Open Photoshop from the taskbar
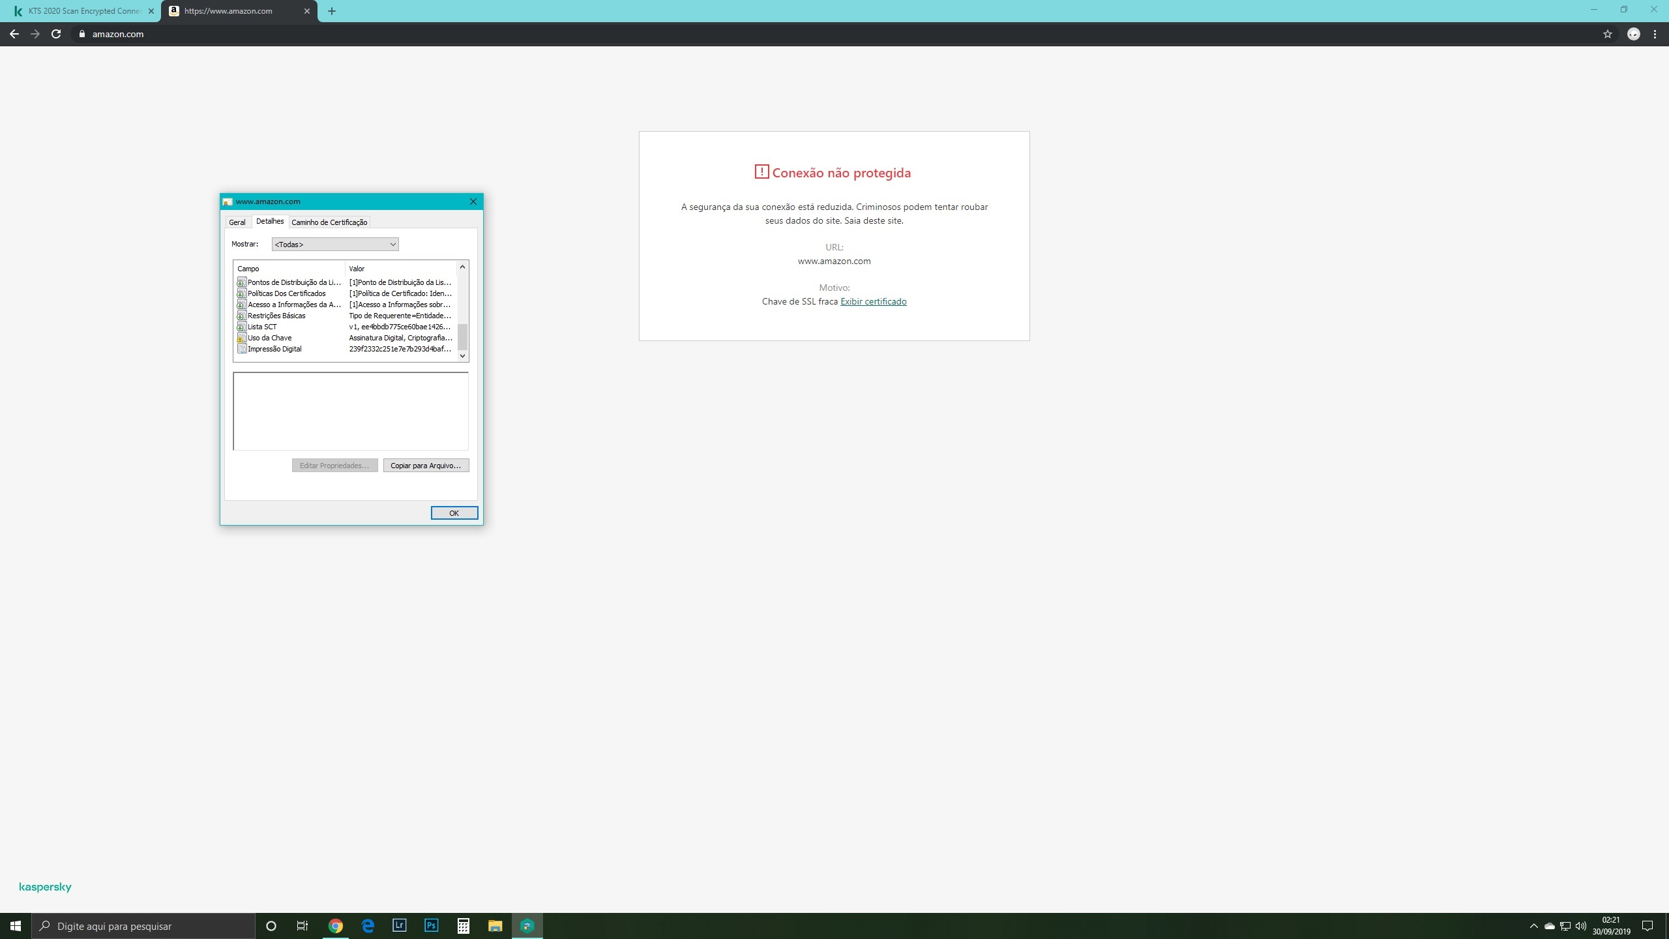 [x=431, y=925]
